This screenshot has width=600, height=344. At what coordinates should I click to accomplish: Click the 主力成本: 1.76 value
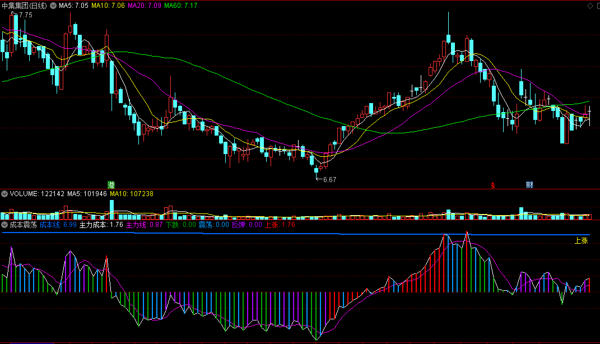tap(101, 225)
